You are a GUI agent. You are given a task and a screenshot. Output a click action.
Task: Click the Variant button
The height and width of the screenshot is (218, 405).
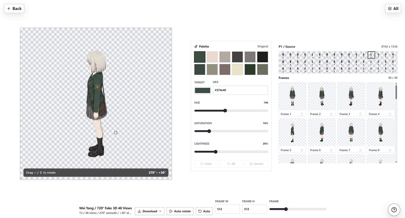tap(256, 164)
